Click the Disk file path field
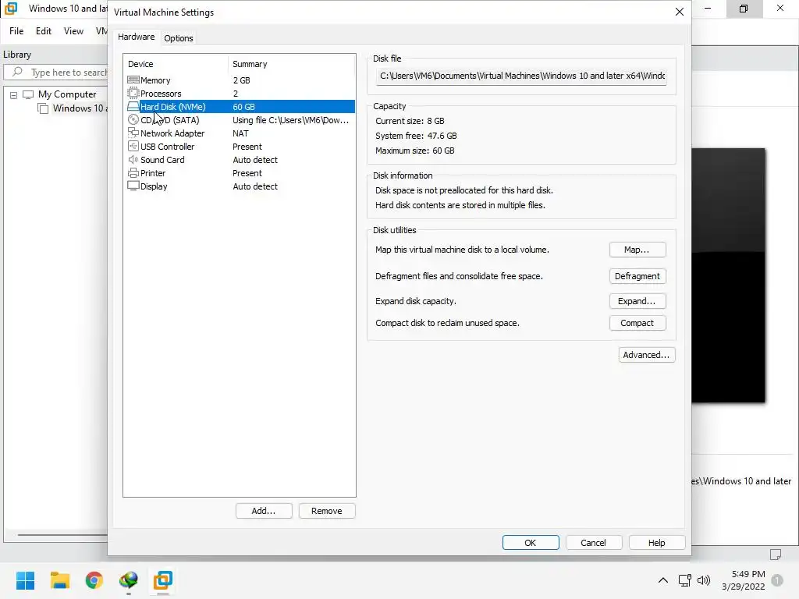Viewport: 799px width, 599px height. (x=521, y=76)
